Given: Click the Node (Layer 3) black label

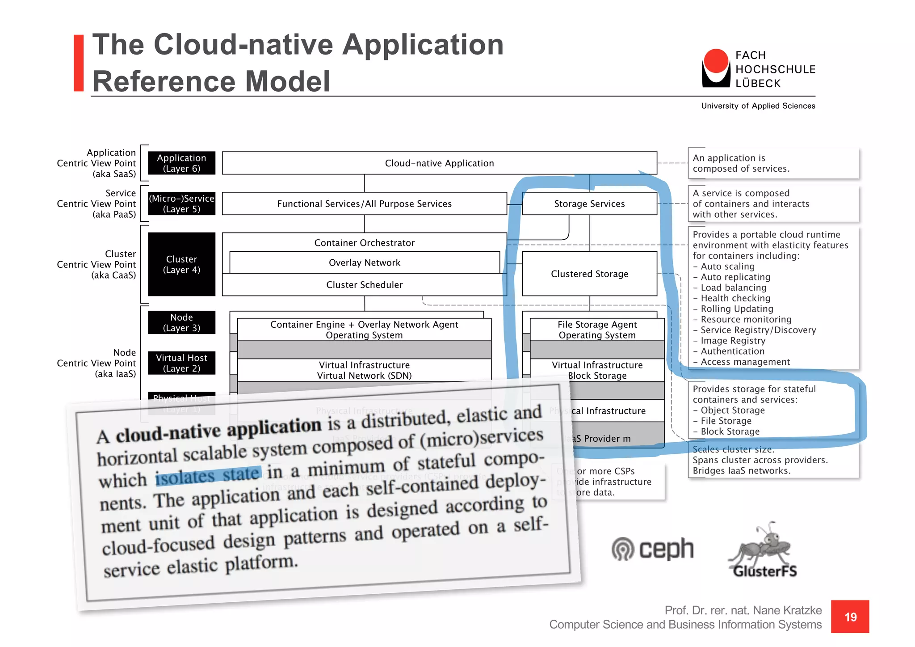Looking at the screenshot, I should click(x=181, y=322).
